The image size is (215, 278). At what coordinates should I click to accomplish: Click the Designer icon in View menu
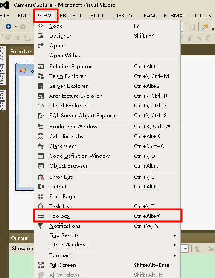[x=41, y=36]
